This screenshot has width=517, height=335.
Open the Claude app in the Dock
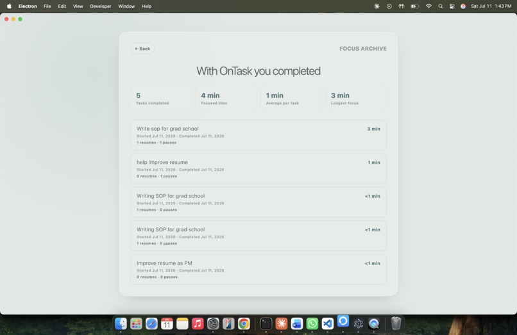click(281, 323)
